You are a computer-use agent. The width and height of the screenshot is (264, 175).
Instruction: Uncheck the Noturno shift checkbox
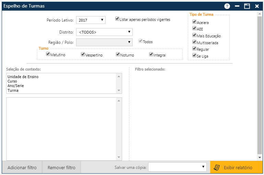(118, 54)
